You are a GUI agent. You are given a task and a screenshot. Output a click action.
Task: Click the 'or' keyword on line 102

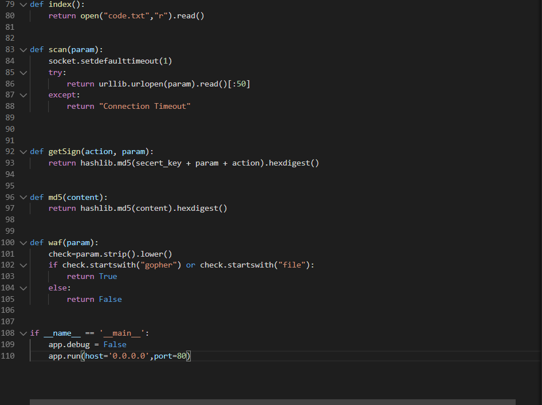click(190, 265)
